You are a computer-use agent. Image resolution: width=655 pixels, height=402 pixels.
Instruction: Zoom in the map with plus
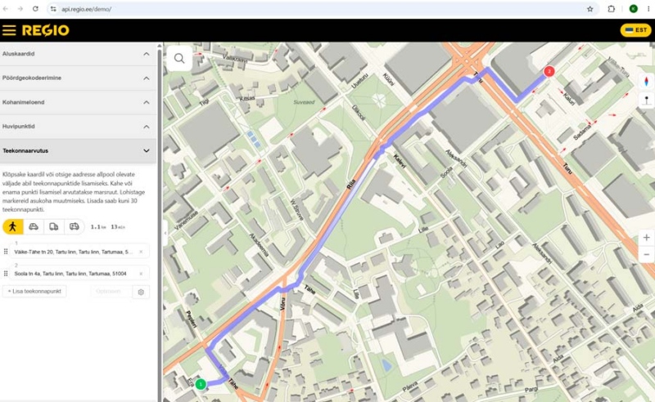tap(646, 237)
